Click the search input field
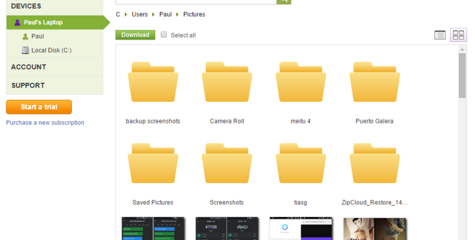 tap(196, 2)
